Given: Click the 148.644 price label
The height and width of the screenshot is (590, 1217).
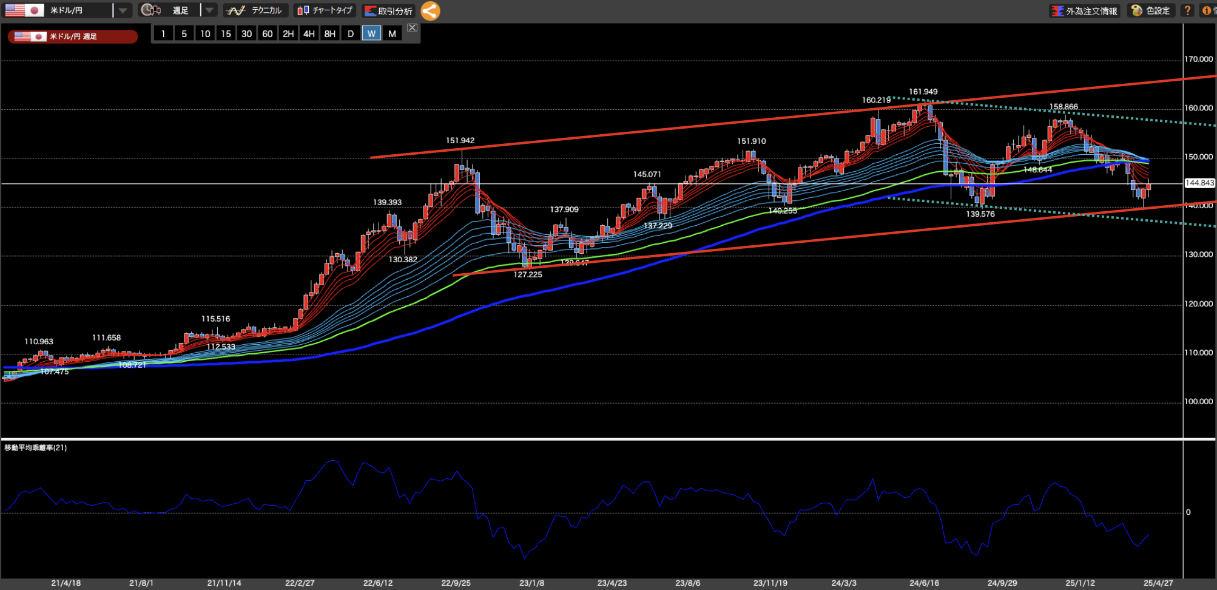Looking at the screenshot, I should click(1037, 170).
